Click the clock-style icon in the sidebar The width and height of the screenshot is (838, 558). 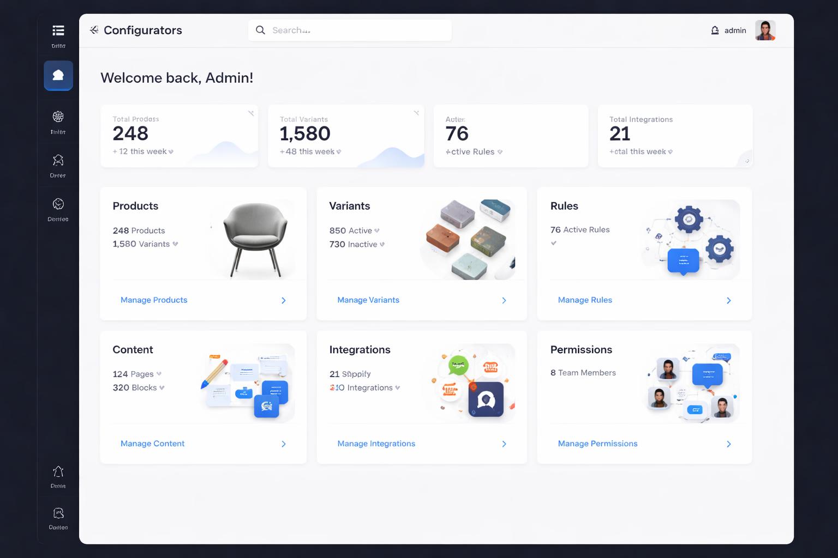[x=58, y=204]
